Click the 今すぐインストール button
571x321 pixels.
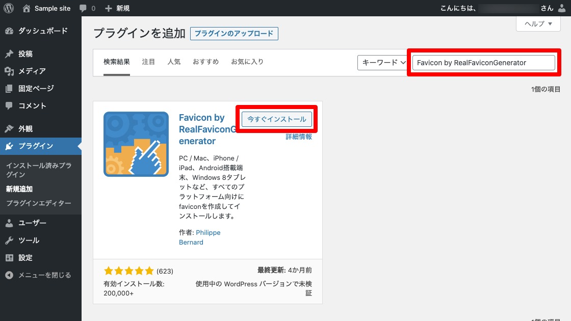(276, 119)
